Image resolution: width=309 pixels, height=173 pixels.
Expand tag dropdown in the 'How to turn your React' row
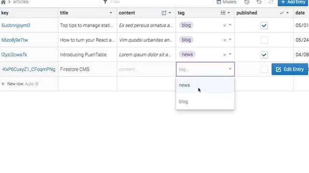click(230, 39)
